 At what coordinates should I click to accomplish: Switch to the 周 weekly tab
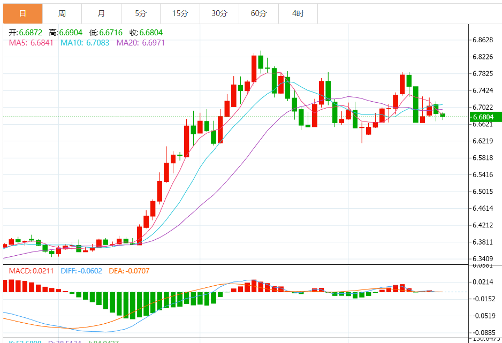(62, 13)
